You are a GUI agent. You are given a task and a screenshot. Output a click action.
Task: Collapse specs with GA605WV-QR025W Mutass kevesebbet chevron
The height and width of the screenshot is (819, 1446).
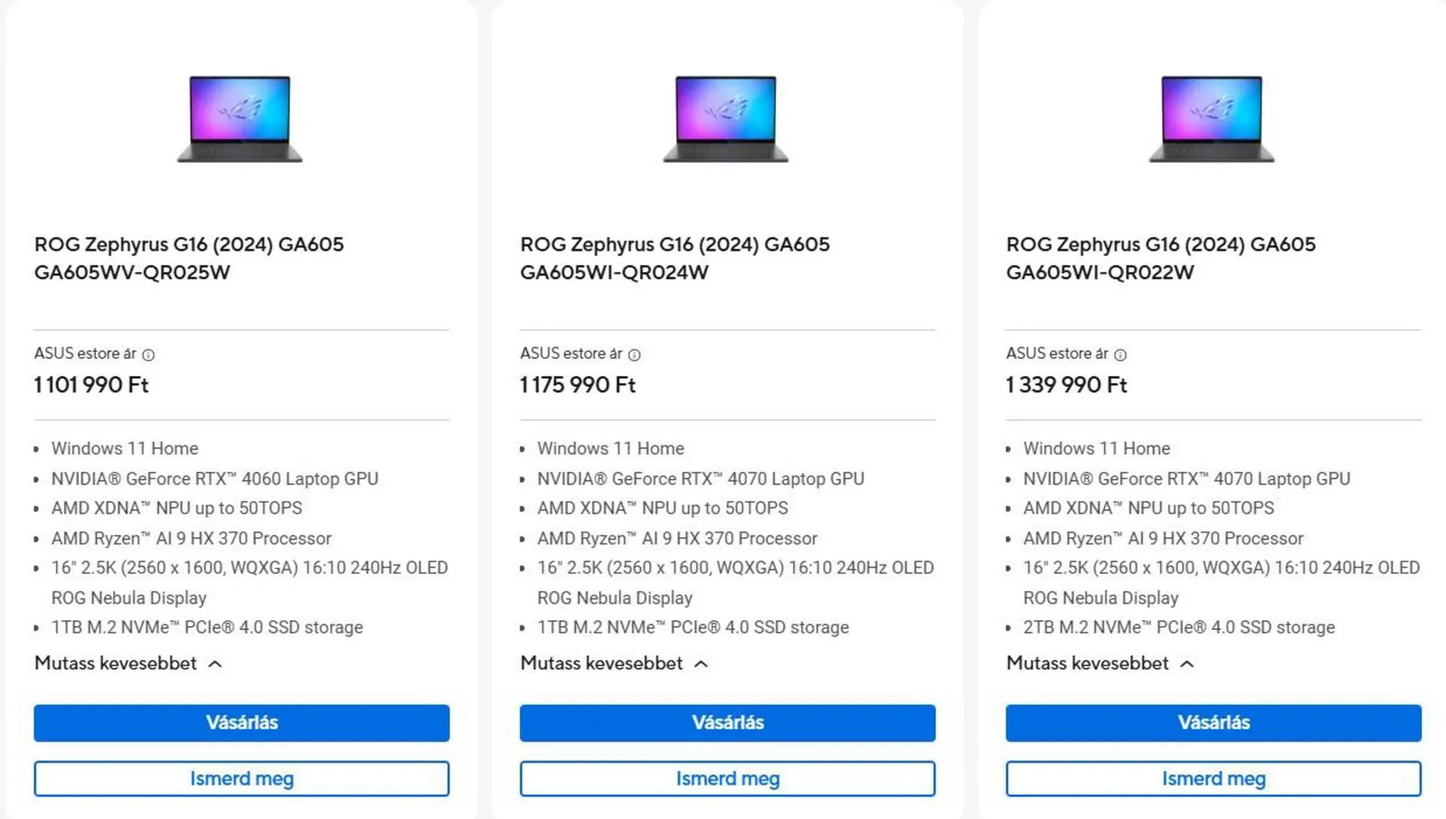pos(215,664)
